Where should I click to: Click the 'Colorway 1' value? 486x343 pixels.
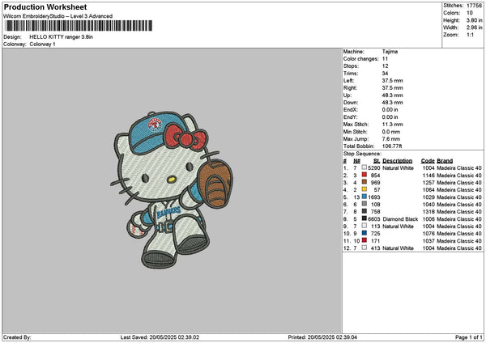click(42, 44)
